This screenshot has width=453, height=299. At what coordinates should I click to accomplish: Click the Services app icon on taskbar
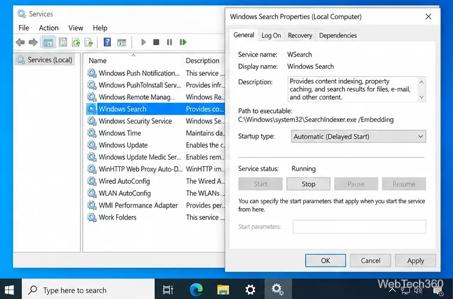(x=277, y=289)
